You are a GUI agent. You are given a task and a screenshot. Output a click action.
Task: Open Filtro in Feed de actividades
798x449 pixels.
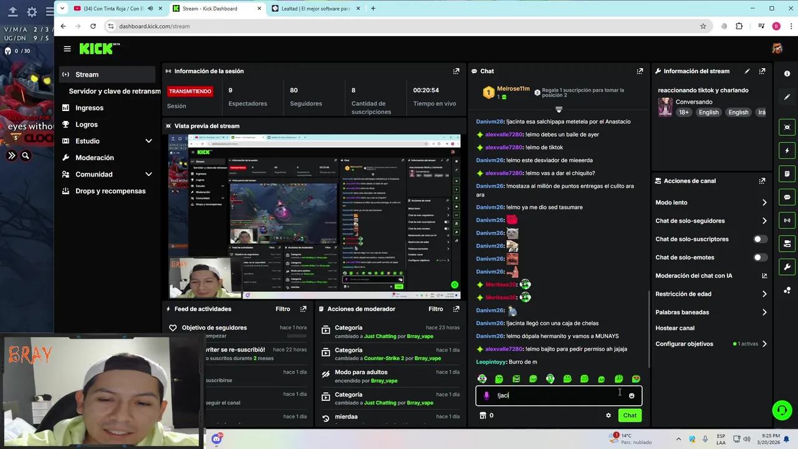point(282,309)
